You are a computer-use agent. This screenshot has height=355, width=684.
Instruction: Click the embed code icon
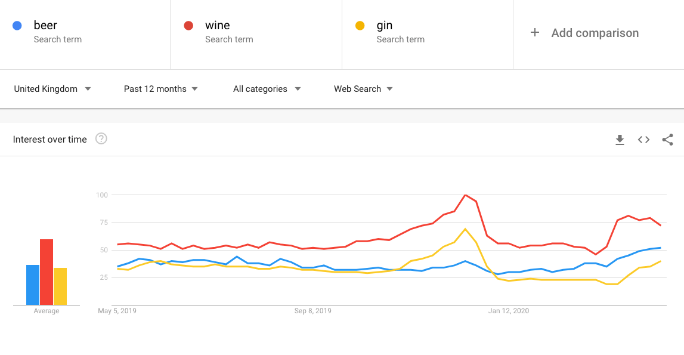643,140
